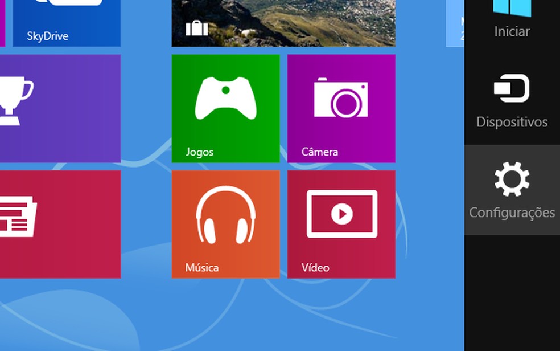
Task: Open the purple trophy sports tile
Action: (x=60, y=108)
